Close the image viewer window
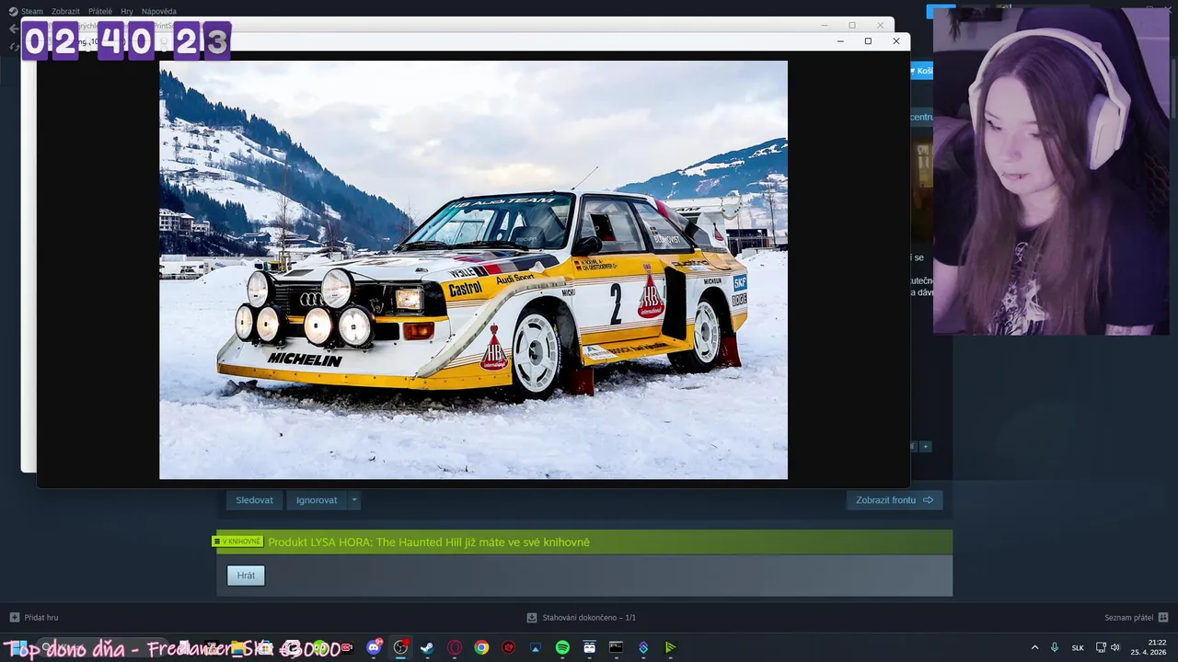 tap(896, 41)
